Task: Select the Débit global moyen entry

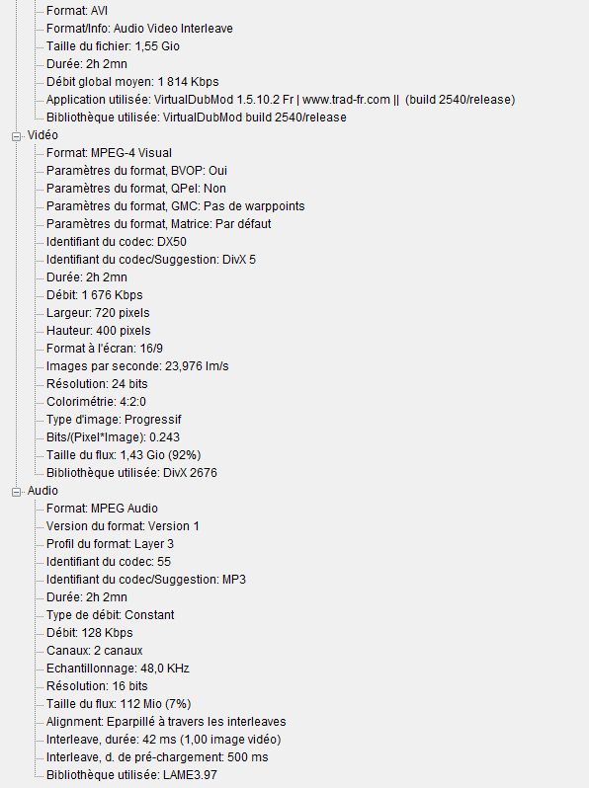Action: (x=132, y=82)
